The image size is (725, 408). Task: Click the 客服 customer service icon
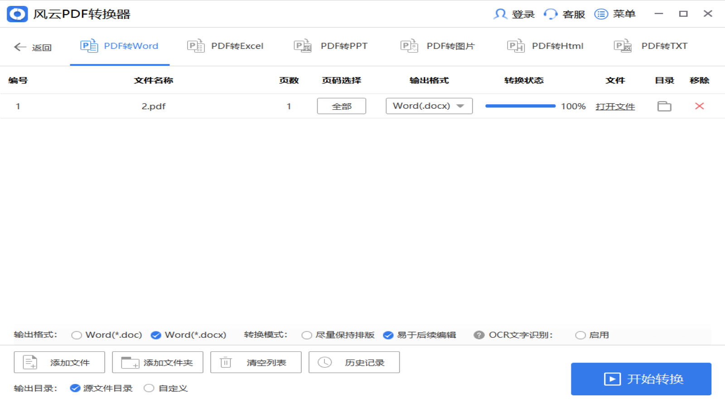point(551,14)
